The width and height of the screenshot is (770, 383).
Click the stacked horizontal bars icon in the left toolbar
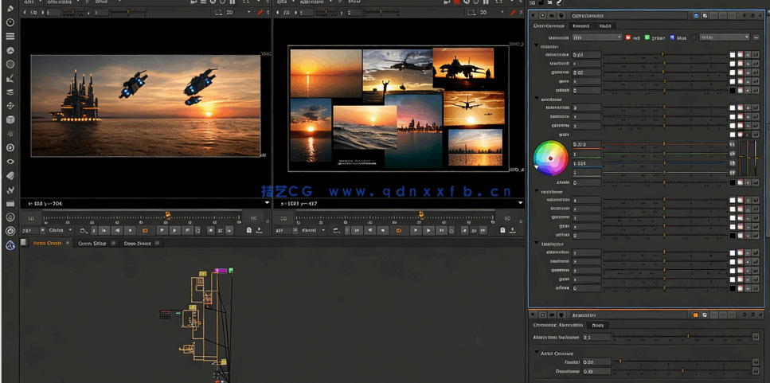click(10, 35)
